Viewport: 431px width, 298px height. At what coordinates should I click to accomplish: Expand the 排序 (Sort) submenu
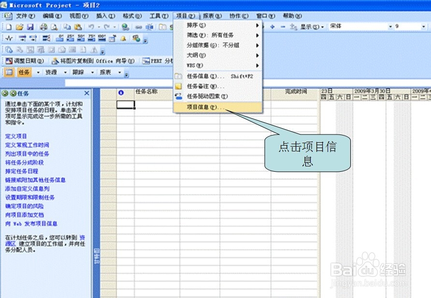218,25
